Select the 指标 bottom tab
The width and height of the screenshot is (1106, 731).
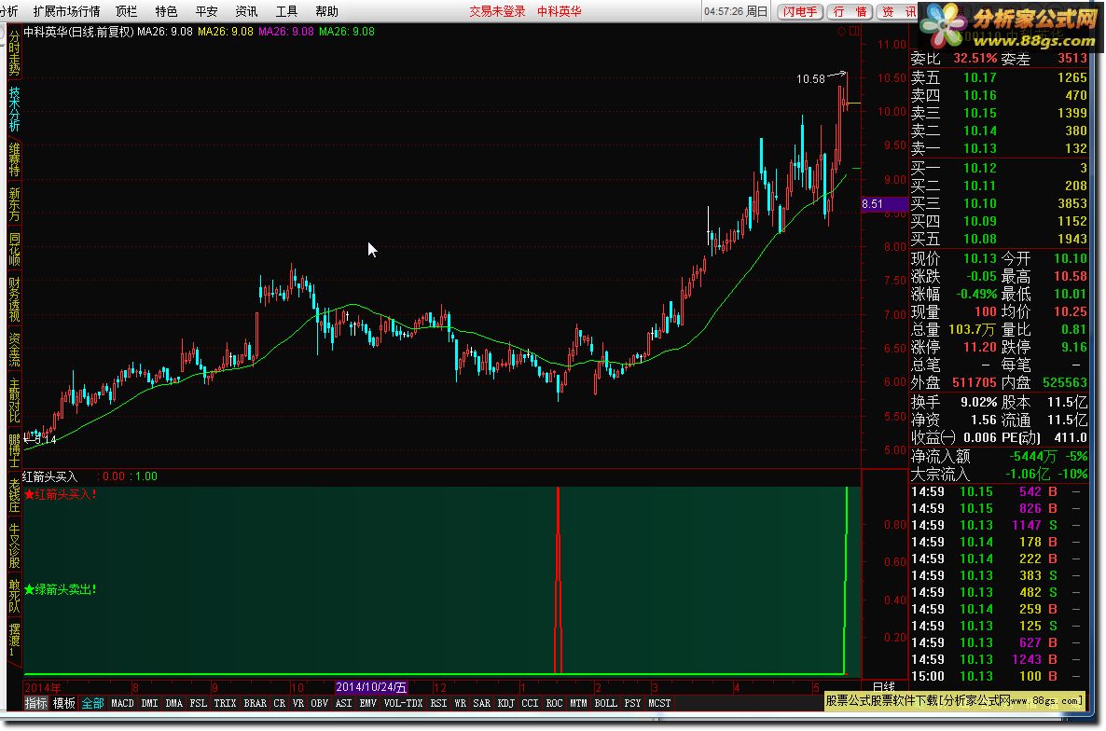(x=36, y=703)
